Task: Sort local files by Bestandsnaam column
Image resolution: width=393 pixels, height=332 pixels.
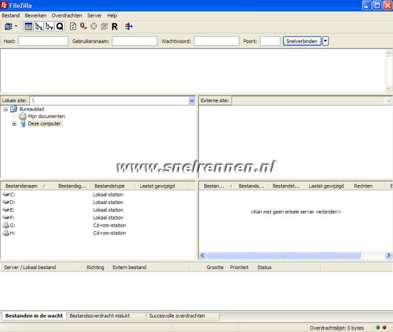Action: [27, 186]
